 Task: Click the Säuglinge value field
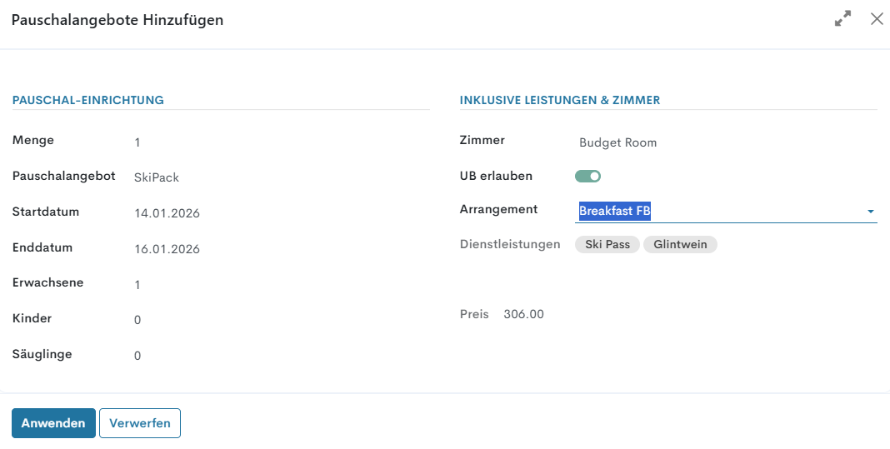point(137,356)
